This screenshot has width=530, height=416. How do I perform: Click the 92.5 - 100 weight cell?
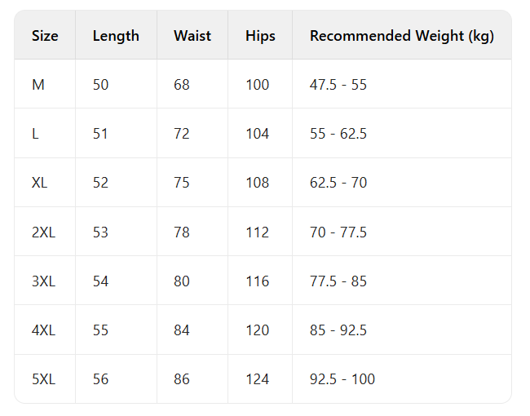(342, 379)
